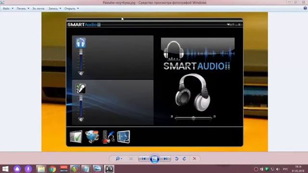This screenshot has height=173, width=308.
Task: Switch the РУС input language indicator
Action: (x=285, y=169)
